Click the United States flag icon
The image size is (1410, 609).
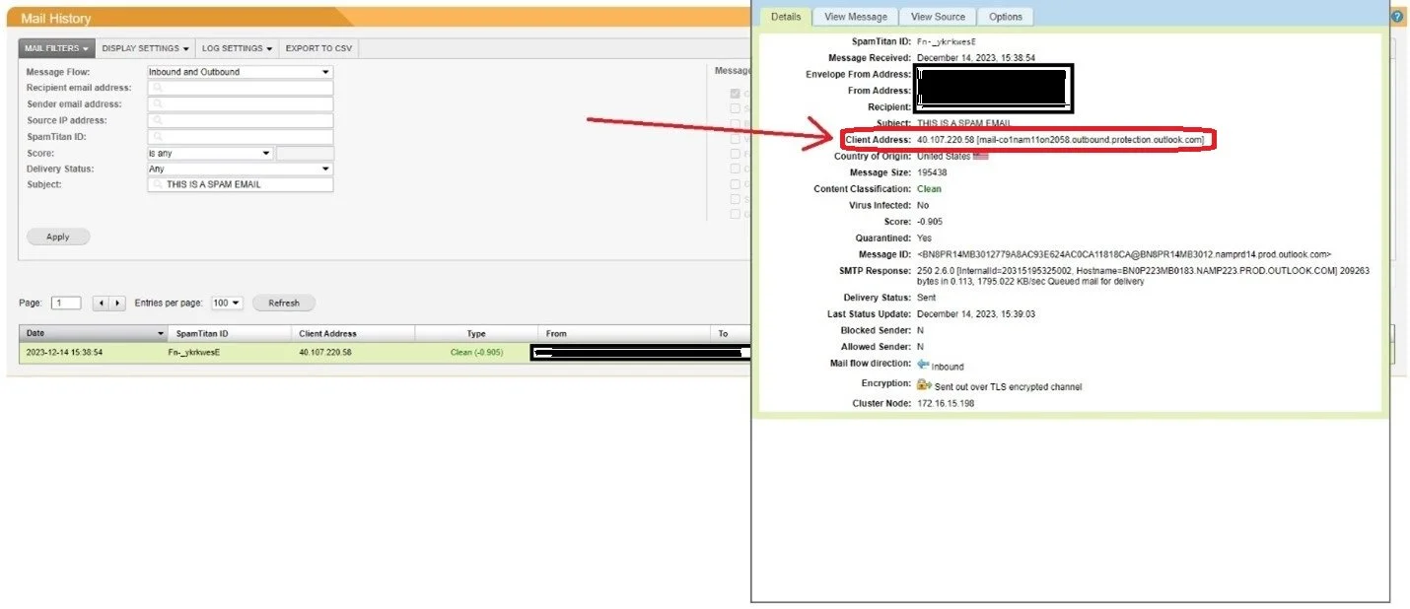click(x=979, y=157)
